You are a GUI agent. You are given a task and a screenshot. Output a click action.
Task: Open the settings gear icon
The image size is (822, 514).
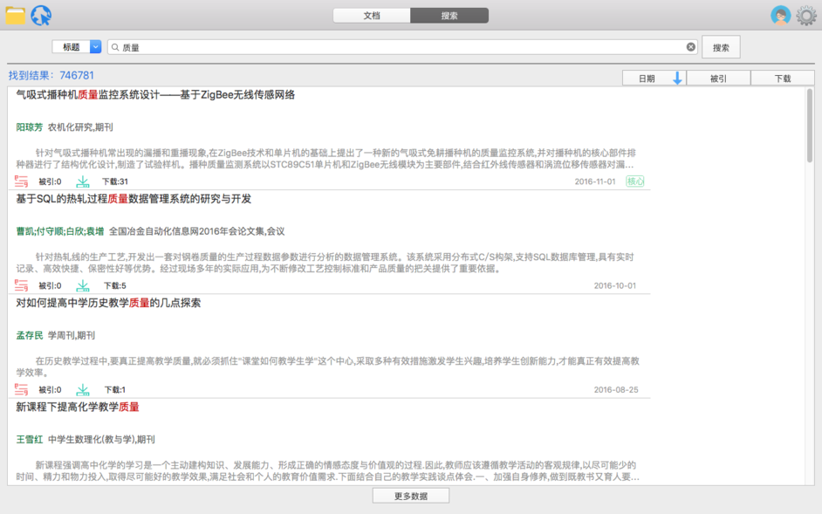[807, 13]
